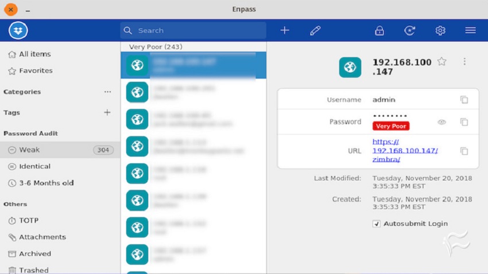The width and height of the screenshot is (488, 274).
Task: Copy the URL value
Action: tap(464, 151)
